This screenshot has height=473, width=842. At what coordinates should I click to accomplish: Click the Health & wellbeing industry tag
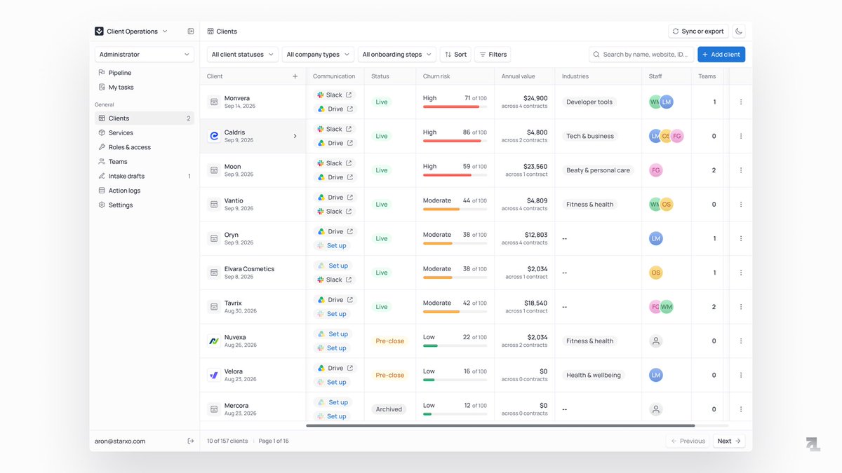pos(594,375)
